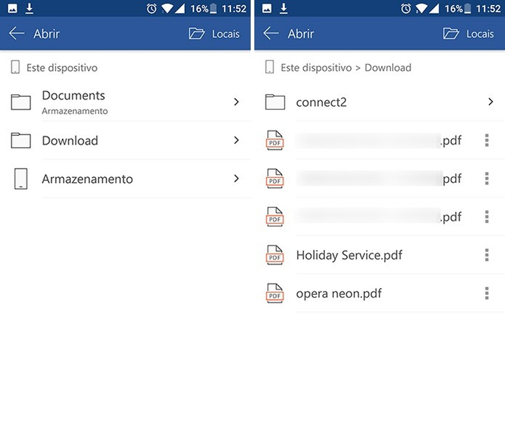Click the PDF icon beside opera neon.pdf

tap(275, 293)
